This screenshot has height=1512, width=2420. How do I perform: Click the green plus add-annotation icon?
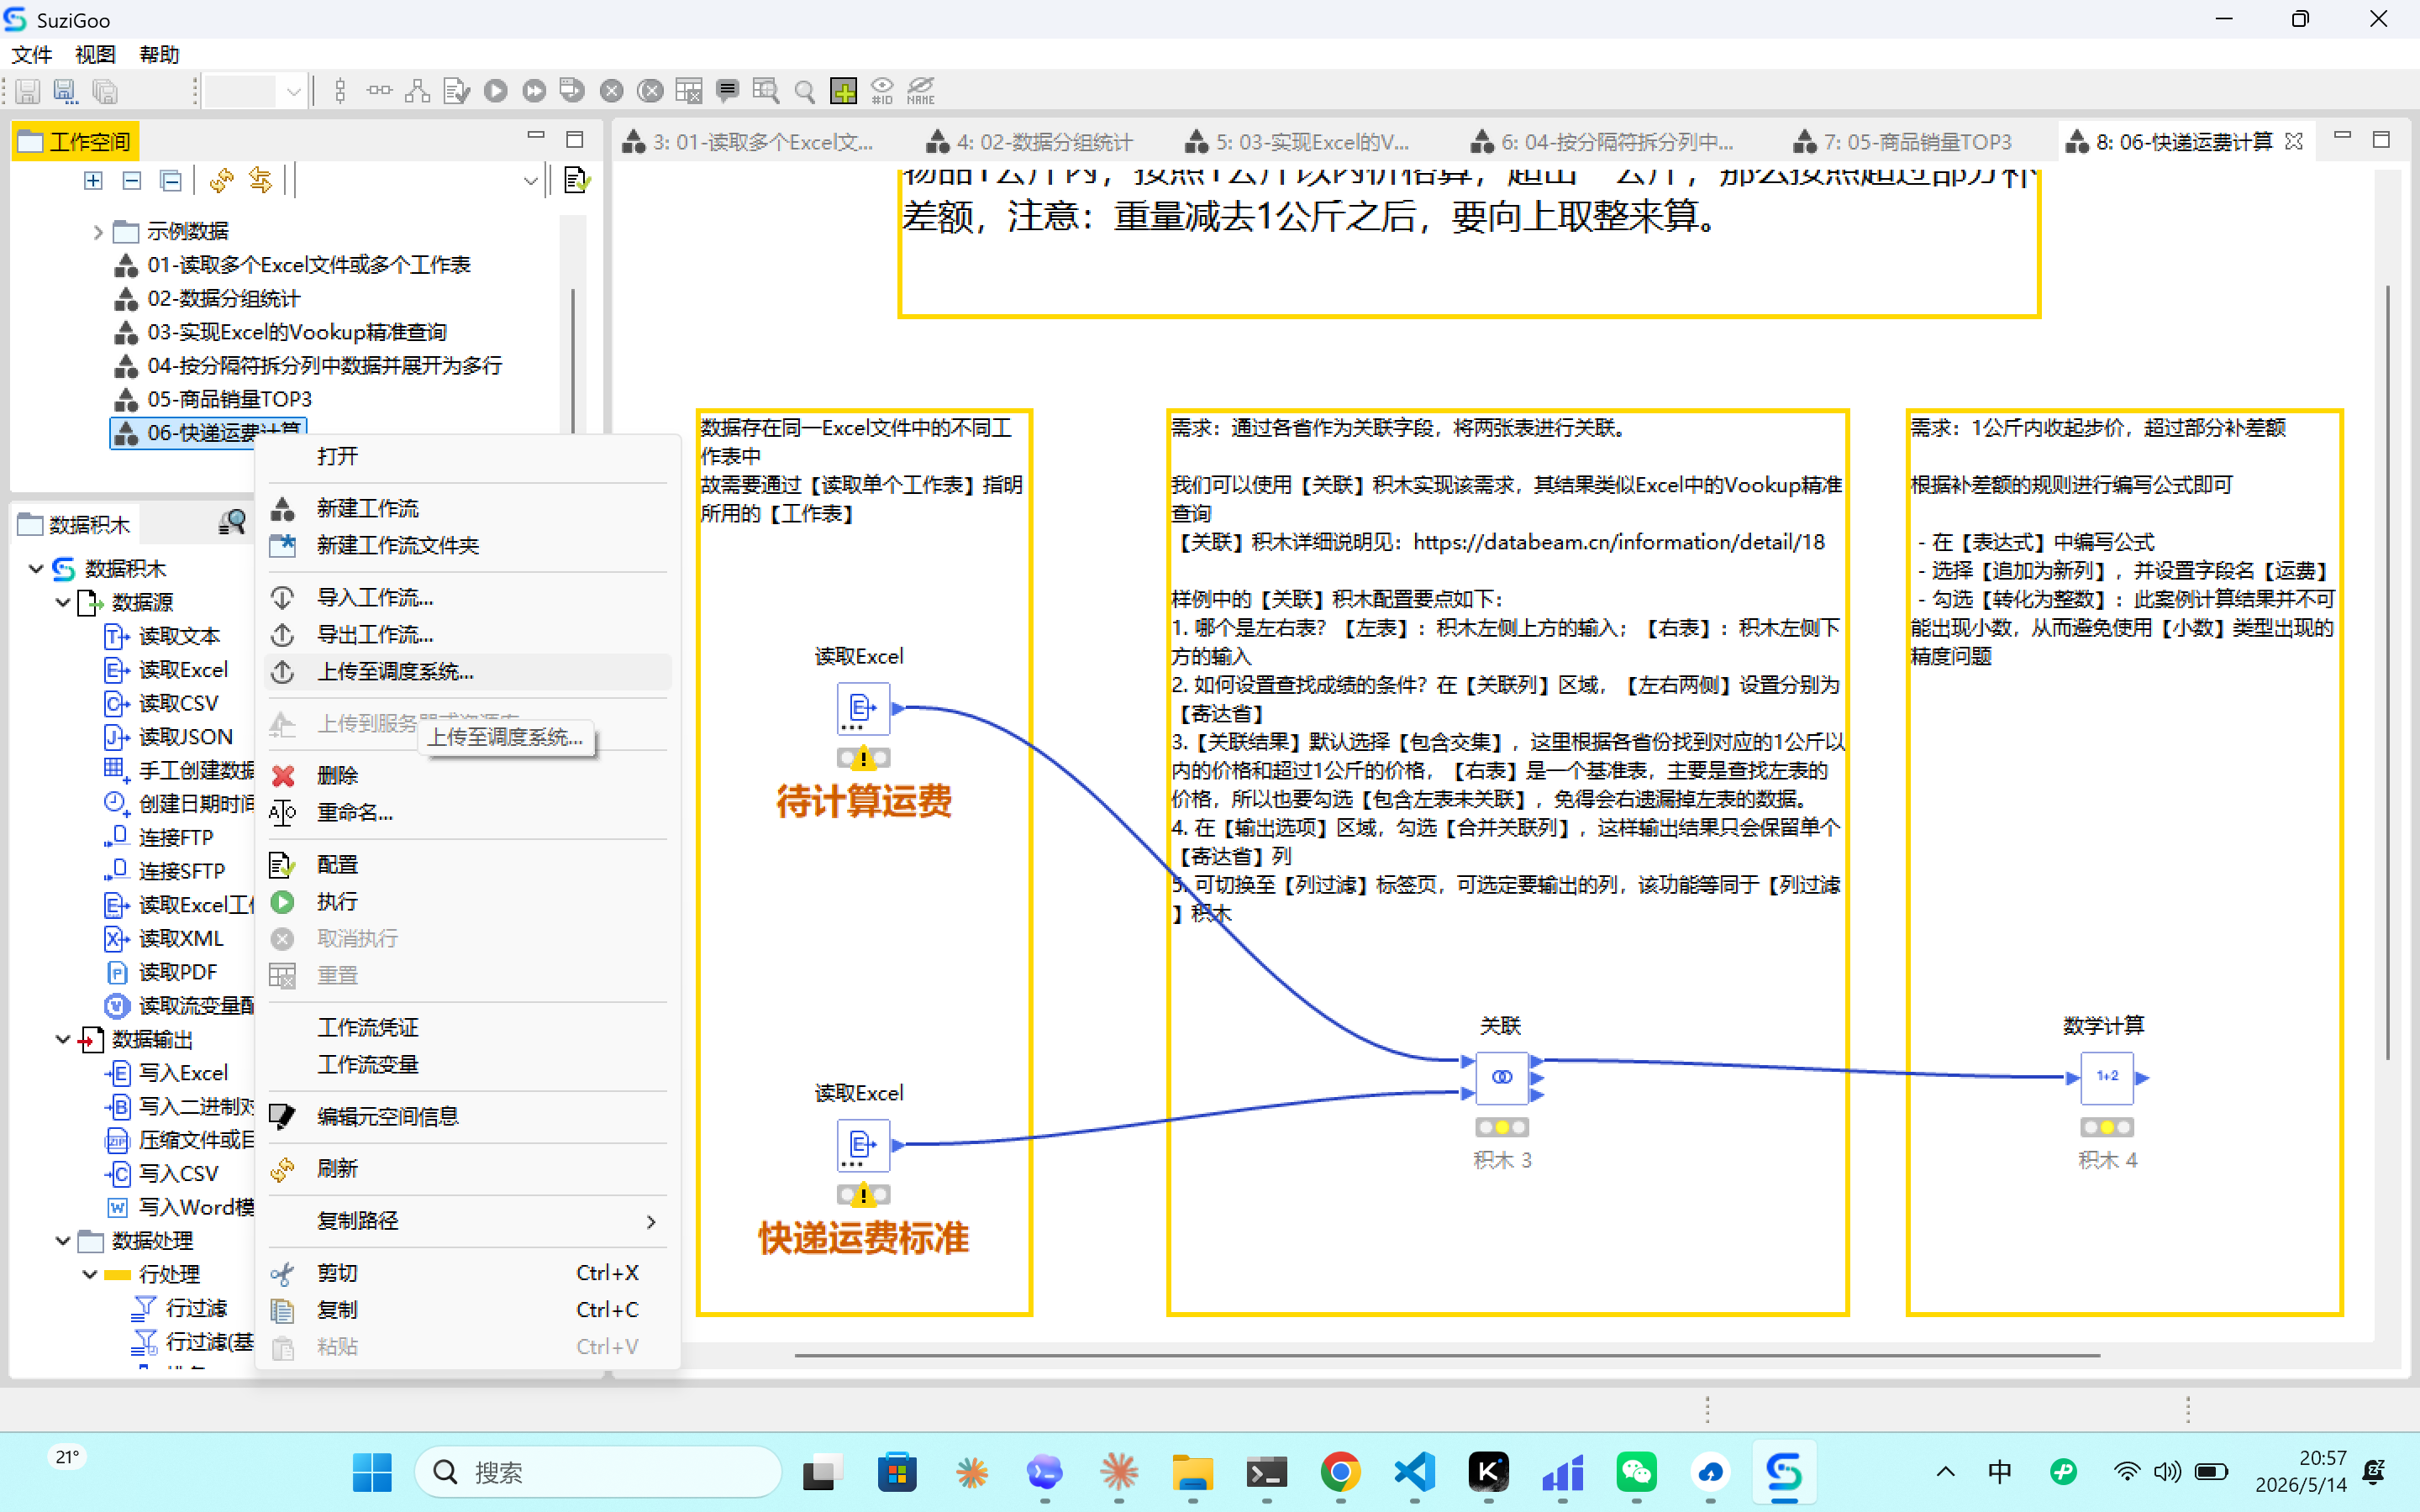(843, 91)
